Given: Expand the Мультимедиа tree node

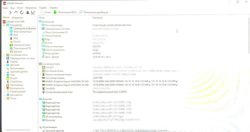Looking at the screenshot, I should [4, 68].
